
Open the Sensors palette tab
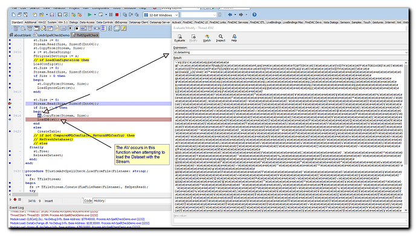(344, 22)
